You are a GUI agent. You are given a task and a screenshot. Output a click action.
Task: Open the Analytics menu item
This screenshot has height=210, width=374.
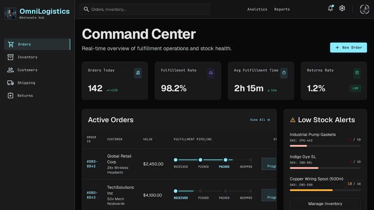tap(257, 9)
